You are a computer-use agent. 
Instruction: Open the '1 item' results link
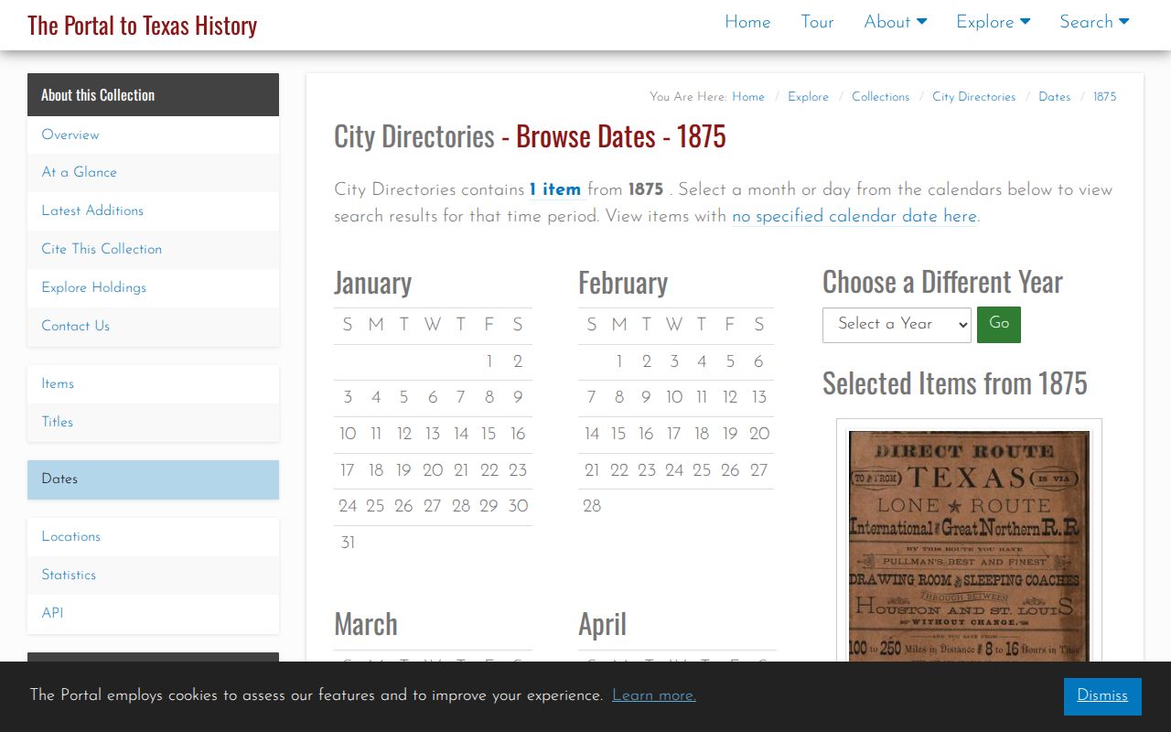click(555, 189)
